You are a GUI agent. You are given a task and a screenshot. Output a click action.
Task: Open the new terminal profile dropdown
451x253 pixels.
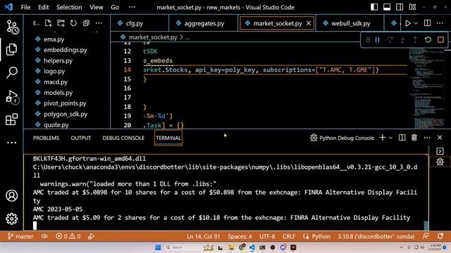coord(390,138)
